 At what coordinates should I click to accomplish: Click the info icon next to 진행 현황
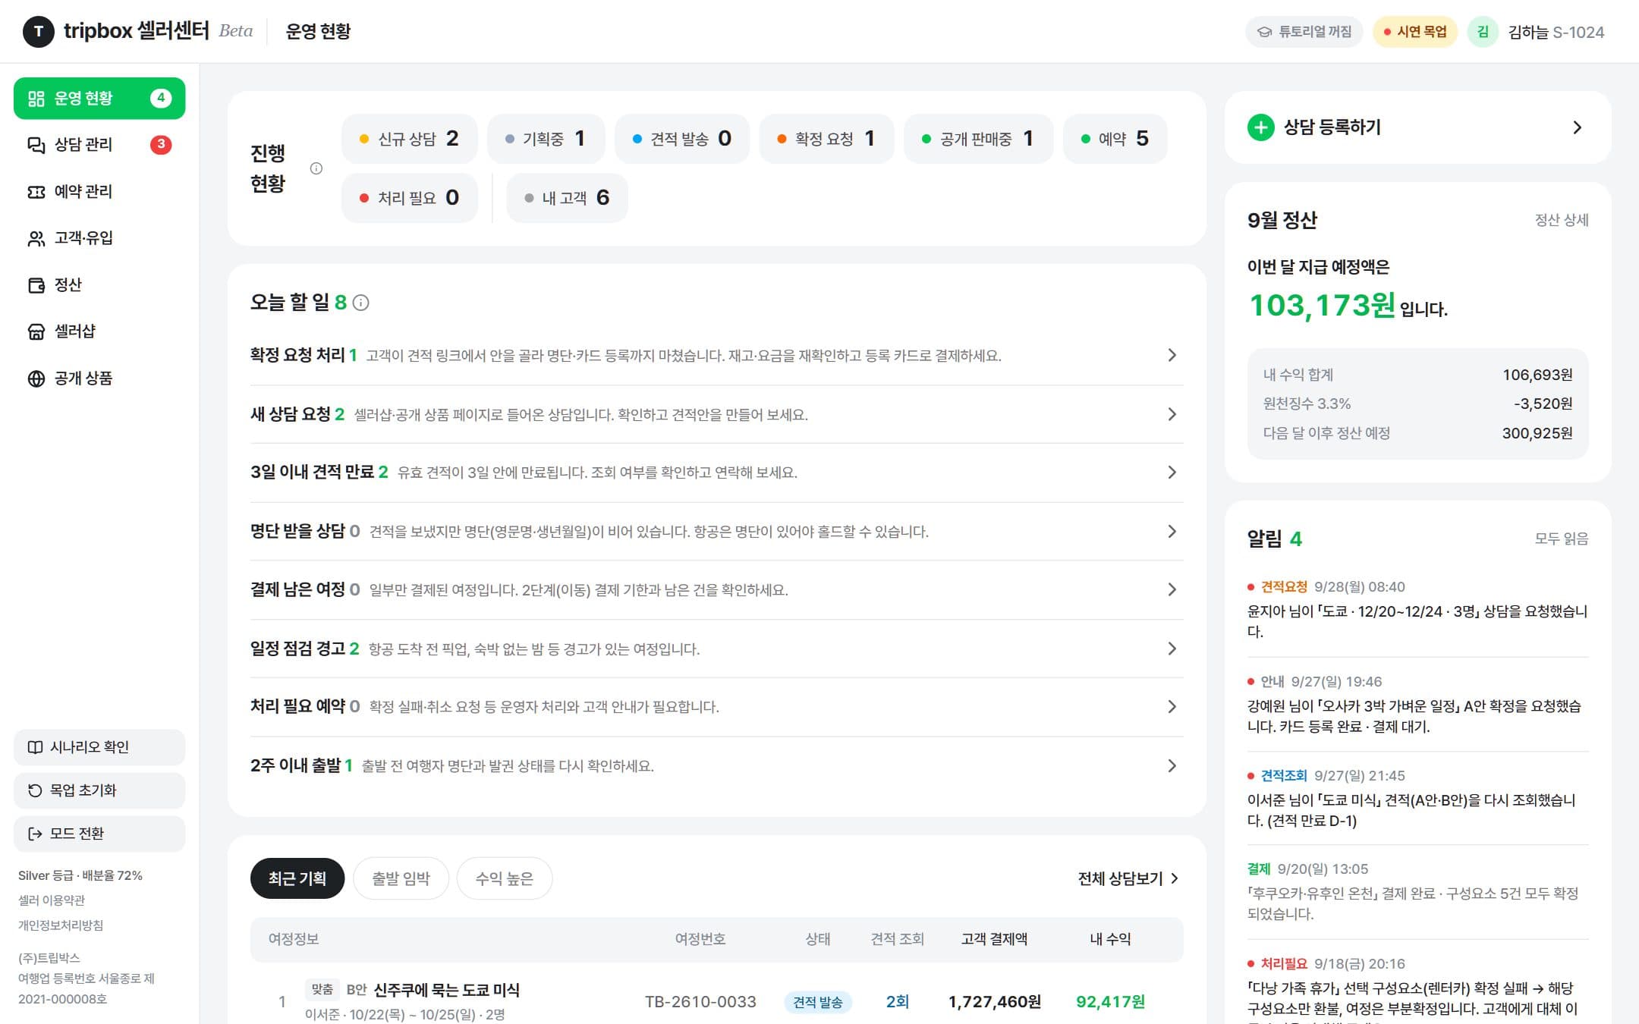point(316,168)
